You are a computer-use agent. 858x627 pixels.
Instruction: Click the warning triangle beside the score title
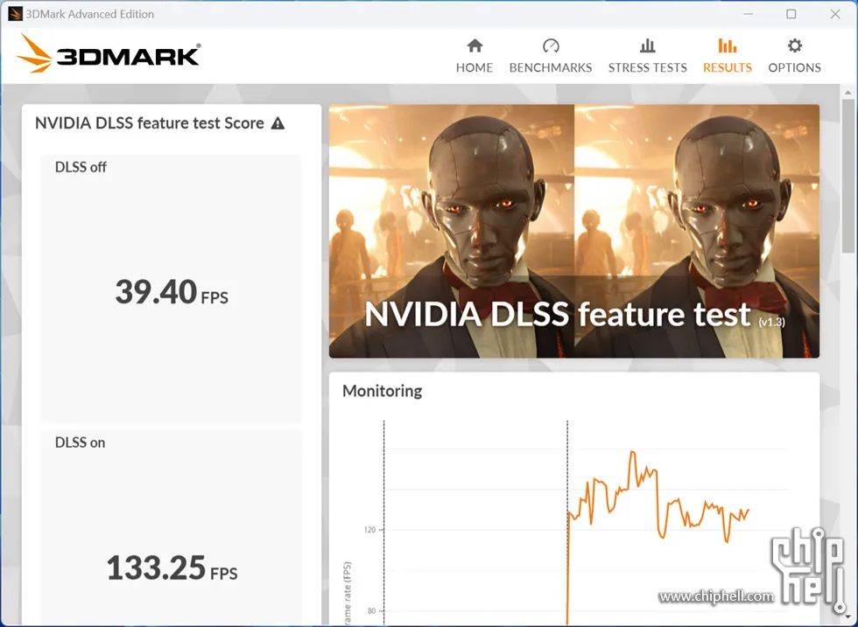278,123
